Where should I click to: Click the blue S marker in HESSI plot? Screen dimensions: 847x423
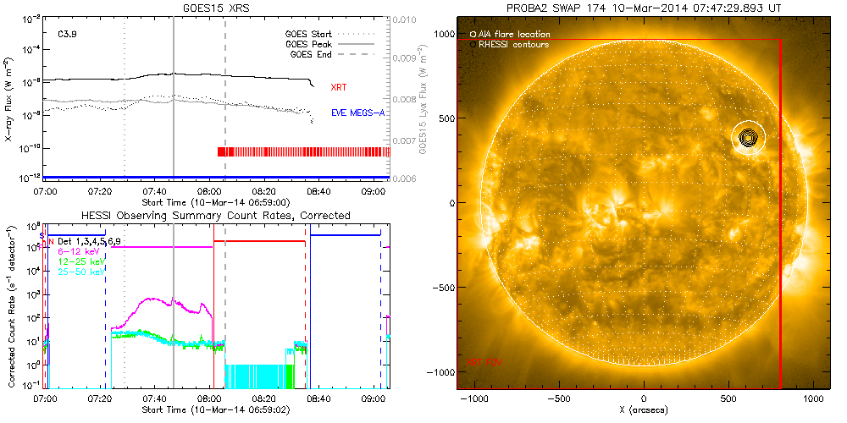42,234
